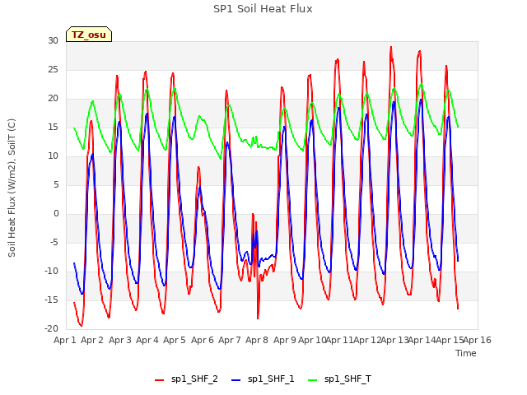Screen dimensions: 527x395
Task: Click the Apr 15 x-axis tick label
Action: coord(450,340)
